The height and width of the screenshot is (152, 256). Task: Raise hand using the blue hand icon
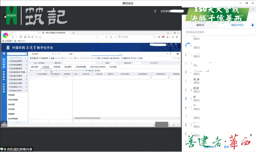[x=252, y=25]
